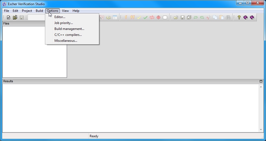
Task: Click the Results pane scrollbar down arrow
Action: (x=261, y=130)
